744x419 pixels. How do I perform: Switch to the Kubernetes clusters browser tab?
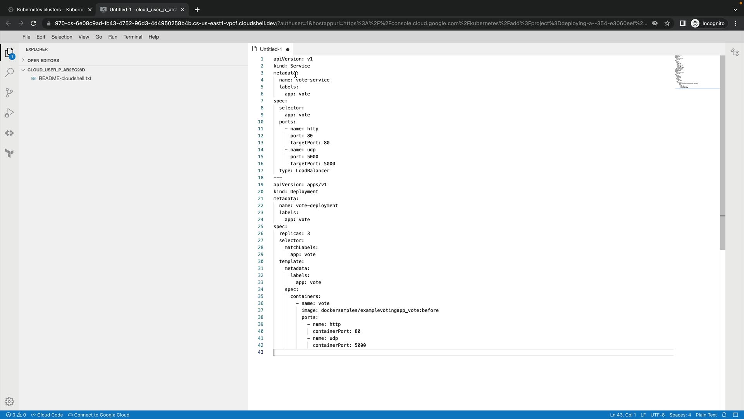[x=50, y=10]
